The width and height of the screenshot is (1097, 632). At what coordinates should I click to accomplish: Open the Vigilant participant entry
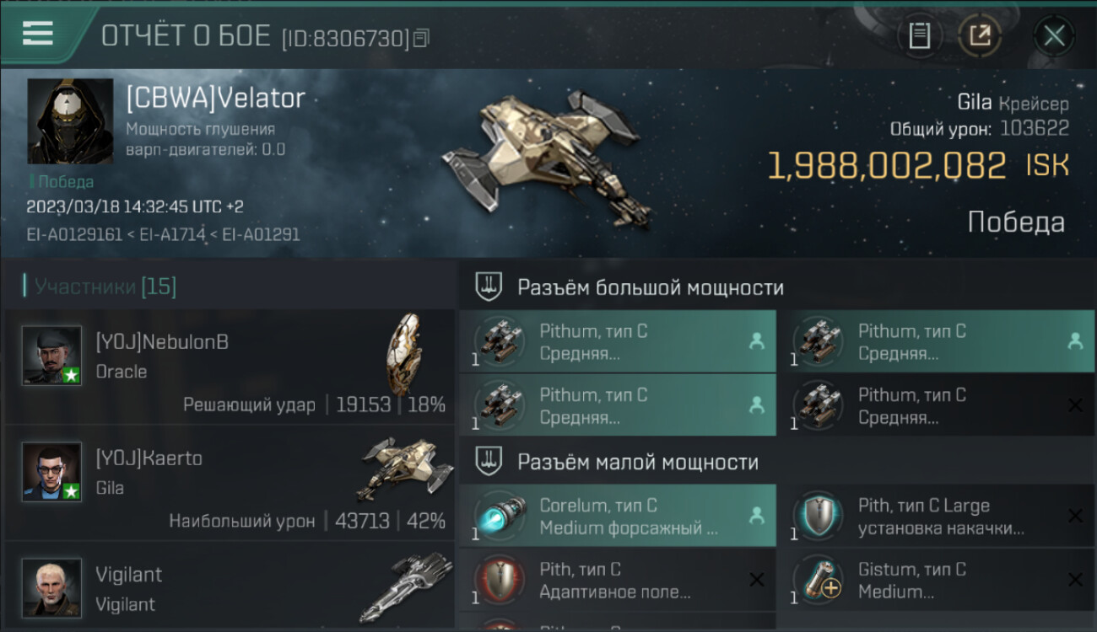coord(230,587)
